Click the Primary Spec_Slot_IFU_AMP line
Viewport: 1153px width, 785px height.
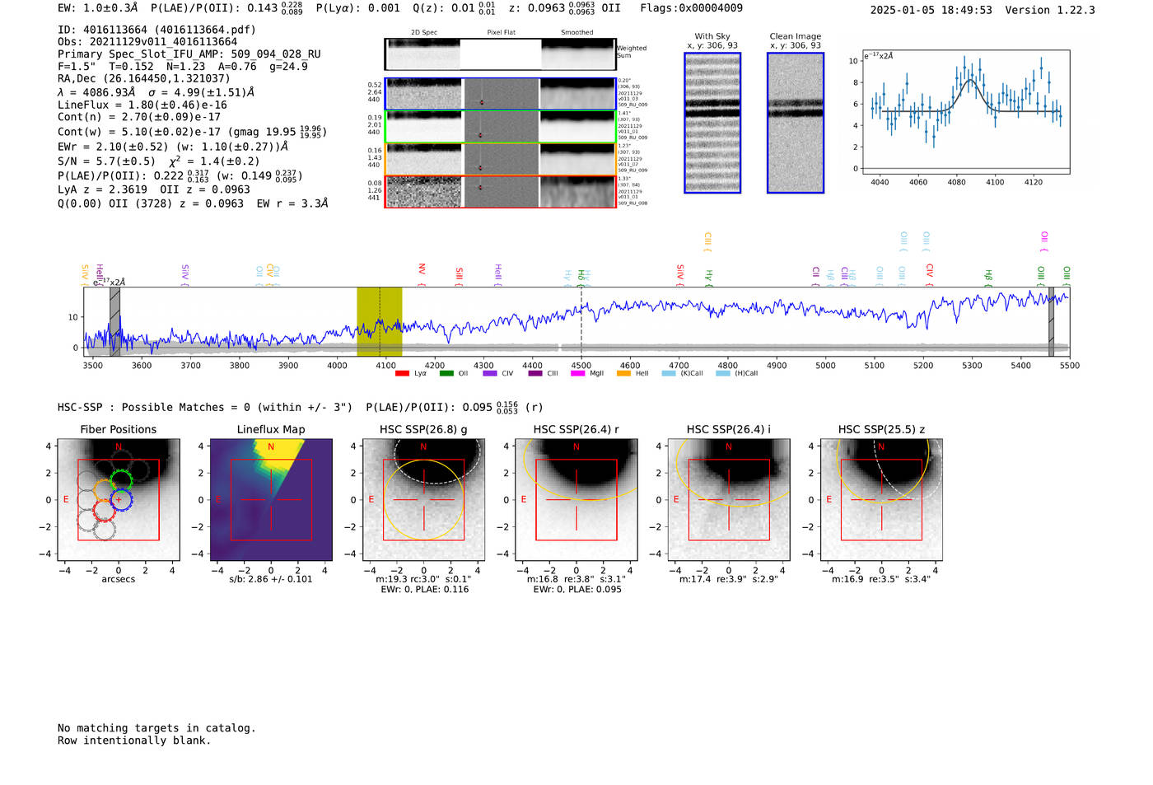point(189,54)
